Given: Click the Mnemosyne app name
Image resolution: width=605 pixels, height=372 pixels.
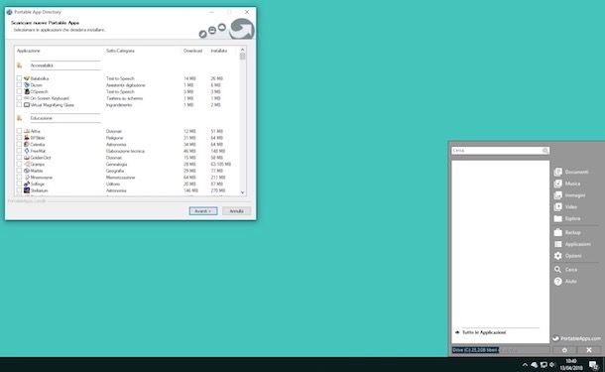Looking at the screenshot, I should (42, 178).
